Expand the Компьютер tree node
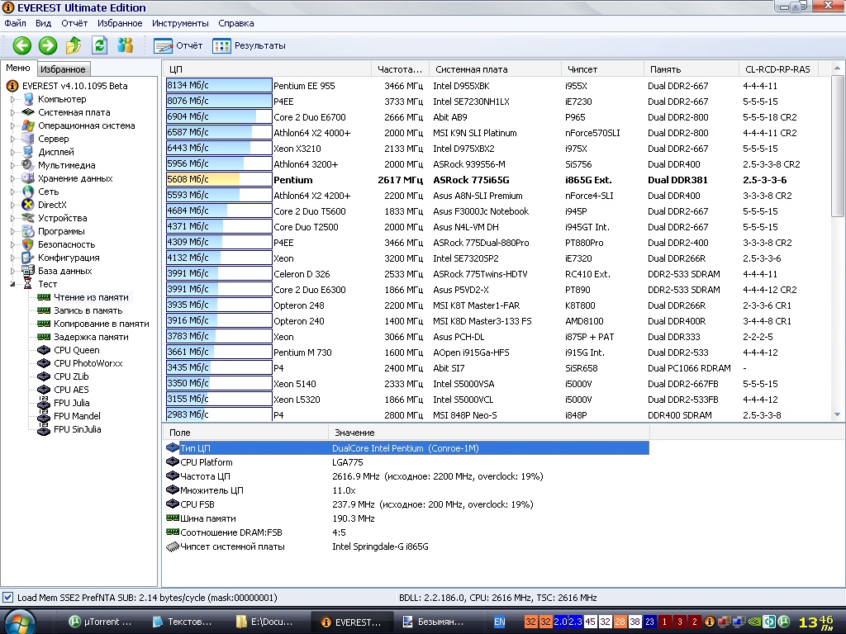 click(x=12, y=99)
